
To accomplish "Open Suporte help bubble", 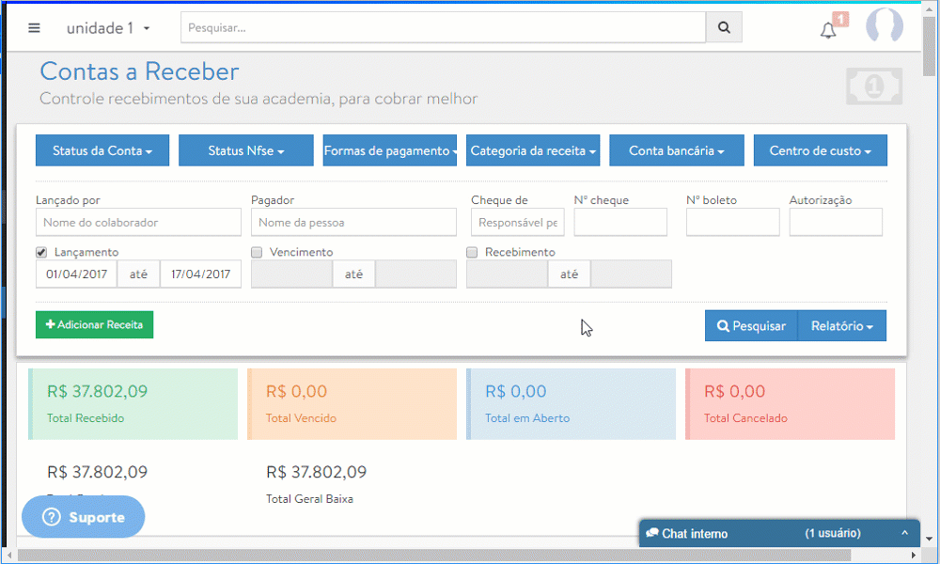I will [84, 517].
